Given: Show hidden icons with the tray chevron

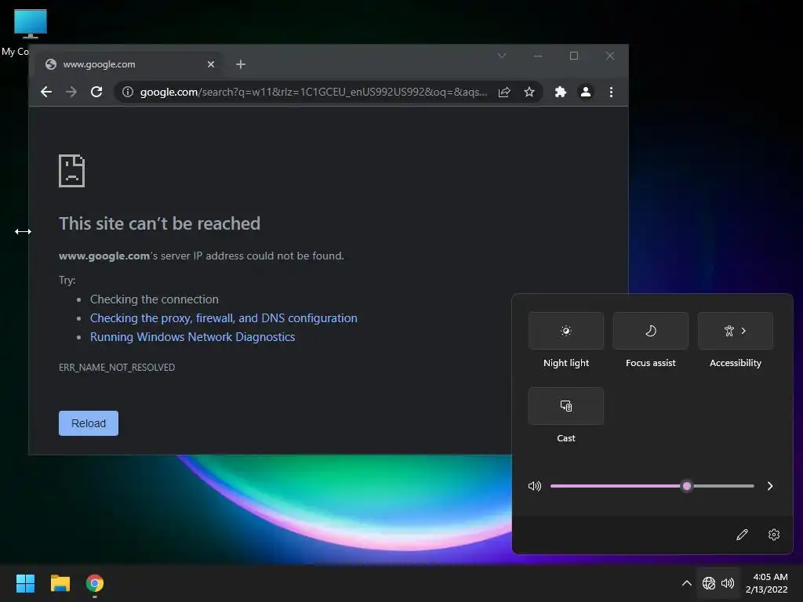Looking at the screenshot, I should click(687, 583).
